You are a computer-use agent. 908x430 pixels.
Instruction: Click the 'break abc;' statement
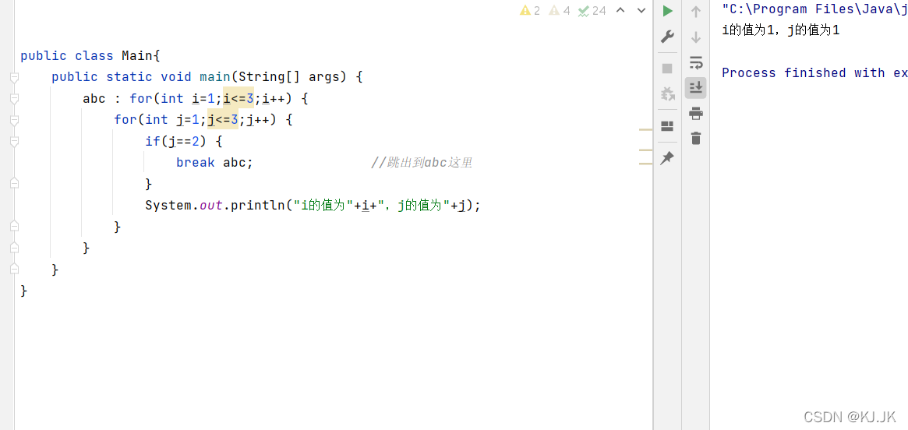215,163
